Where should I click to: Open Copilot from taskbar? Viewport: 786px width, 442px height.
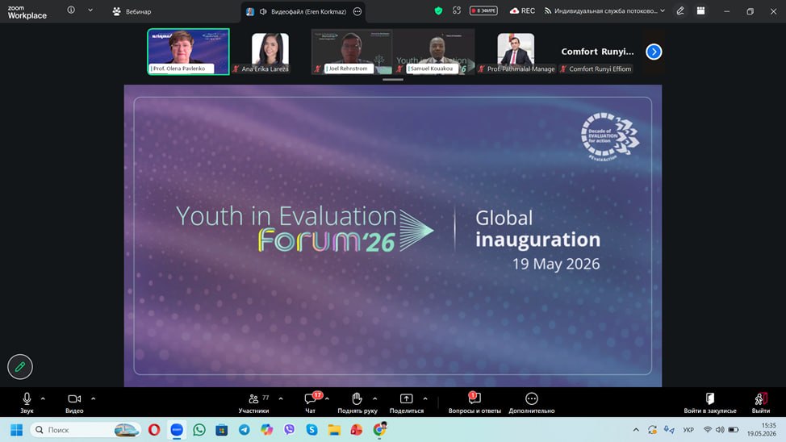pos(266,430)
